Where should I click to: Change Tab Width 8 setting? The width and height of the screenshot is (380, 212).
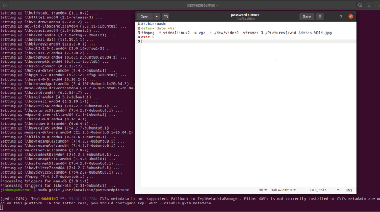(x=283, y=190)
